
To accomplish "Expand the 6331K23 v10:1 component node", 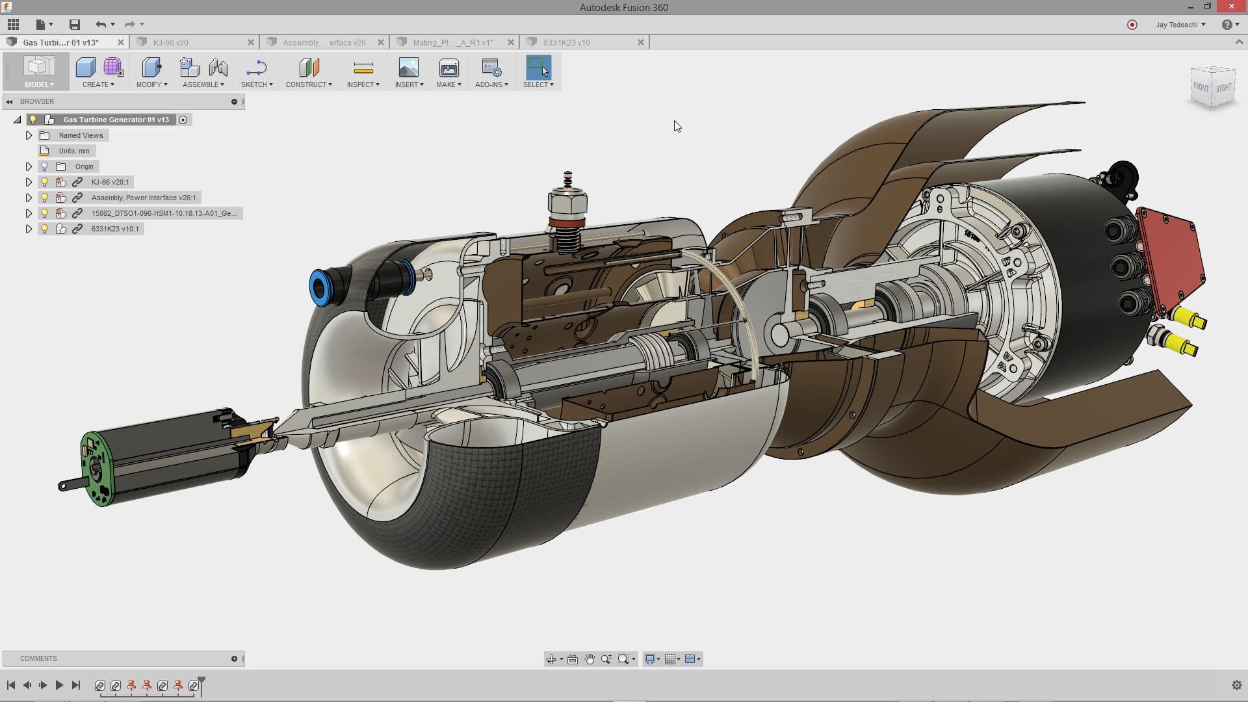I will tap(29, 229).
